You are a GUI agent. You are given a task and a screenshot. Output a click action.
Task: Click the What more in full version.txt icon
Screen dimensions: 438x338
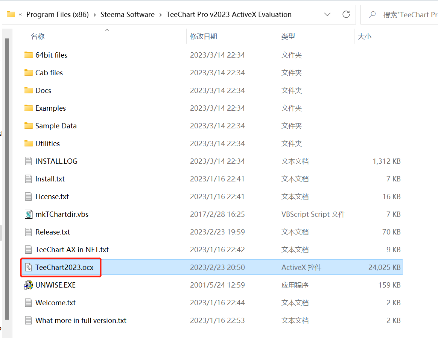click(x=29, y=320)
